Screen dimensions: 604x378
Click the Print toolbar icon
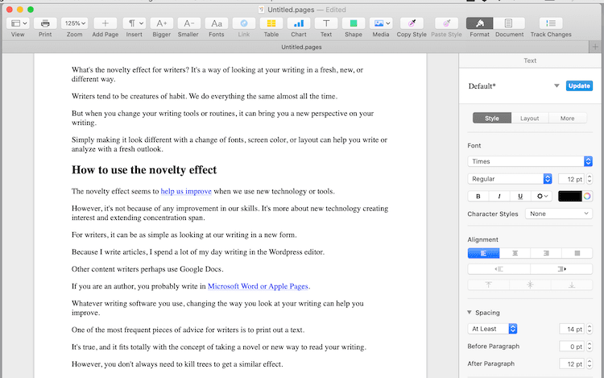[45, 23]
